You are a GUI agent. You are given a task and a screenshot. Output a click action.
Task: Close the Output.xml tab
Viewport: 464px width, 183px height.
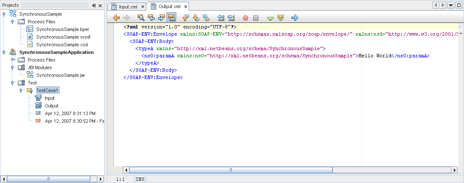tap(185, 6)
